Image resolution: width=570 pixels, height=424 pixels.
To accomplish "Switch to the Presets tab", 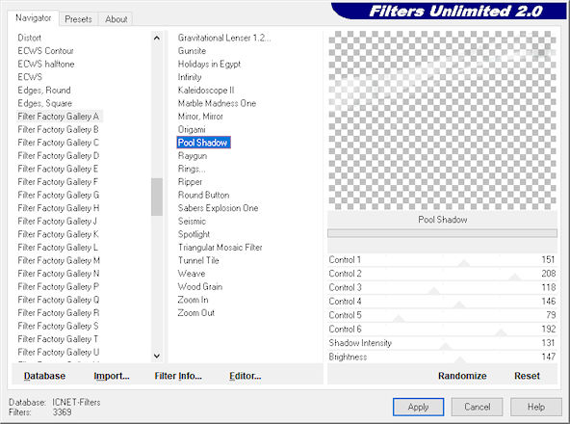I will point(78,19).
